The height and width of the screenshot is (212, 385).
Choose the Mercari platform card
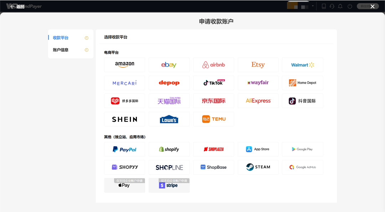point(124,83)
